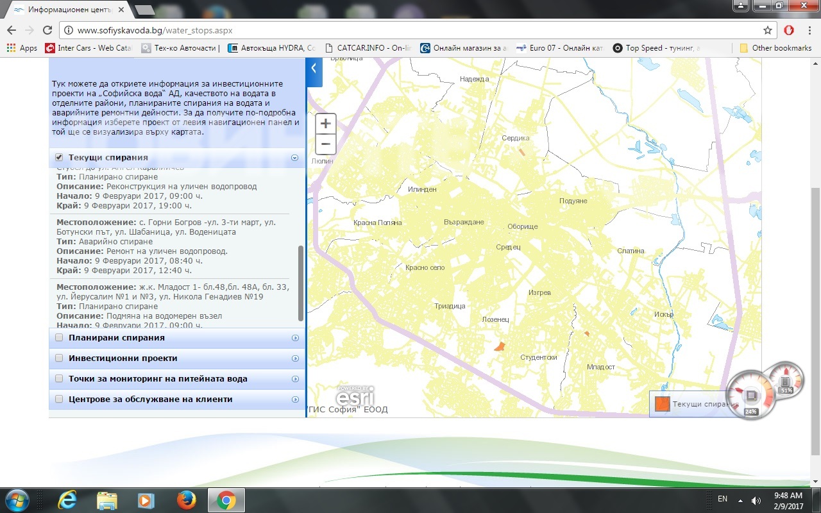Open Windows Explorer folder from the taskbar

(x=107, y=500)
